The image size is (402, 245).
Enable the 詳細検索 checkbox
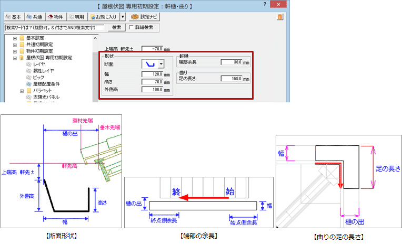pyautogui.click(x=131, y=27)
